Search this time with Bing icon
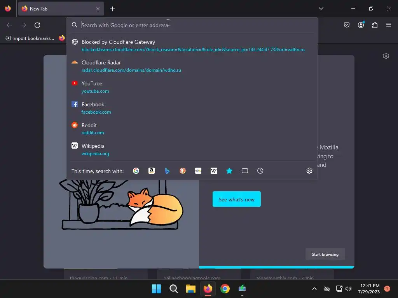This screenshot has height=298, width=398. (x=167, y=171)
